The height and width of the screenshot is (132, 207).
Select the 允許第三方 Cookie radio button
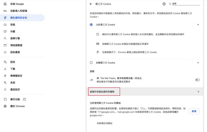(91, 25)
